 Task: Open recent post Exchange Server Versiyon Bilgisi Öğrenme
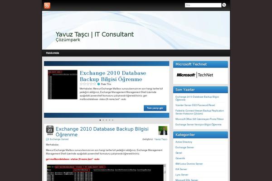click(x=198, y=124)
